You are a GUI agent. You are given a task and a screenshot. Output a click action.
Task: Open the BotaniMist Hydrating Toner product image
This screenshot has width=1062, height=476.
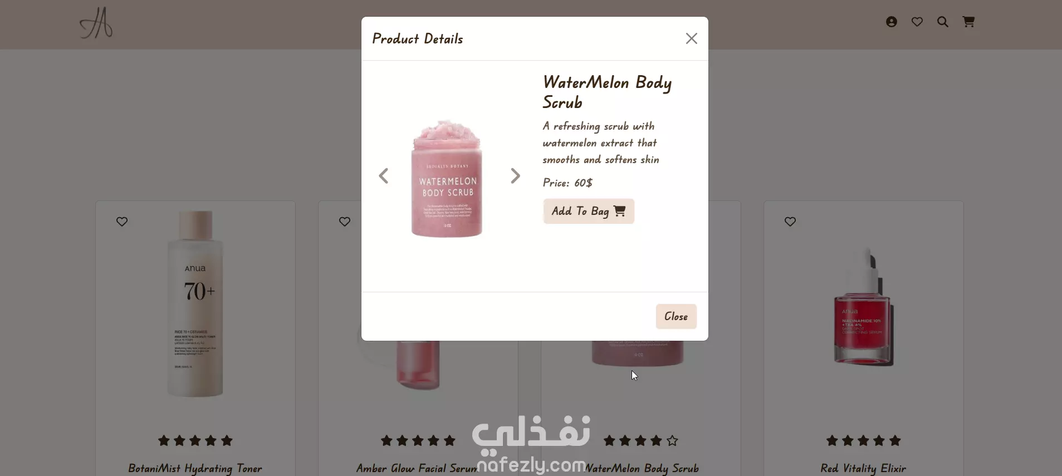(195, 304)
